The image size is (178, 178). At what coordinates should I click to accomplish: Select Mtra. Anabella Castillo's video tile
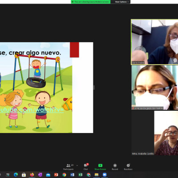point(155,133)
